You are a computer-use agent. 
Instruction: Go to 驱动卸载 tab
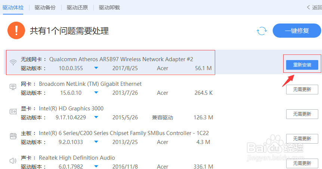coord(109,7)
